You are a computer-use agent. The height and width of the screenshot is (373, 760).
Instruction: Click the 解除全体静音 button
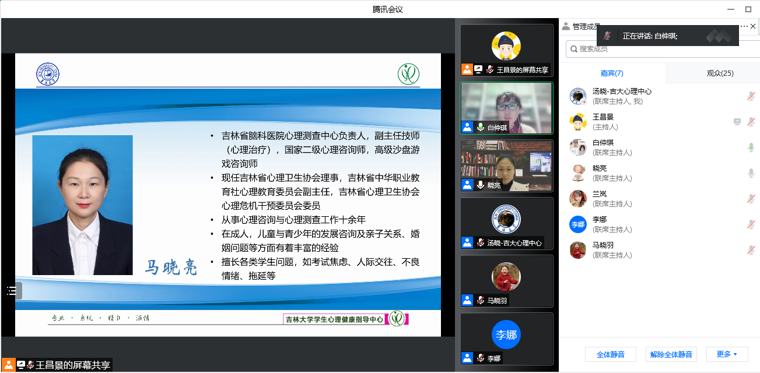[671, 354]
